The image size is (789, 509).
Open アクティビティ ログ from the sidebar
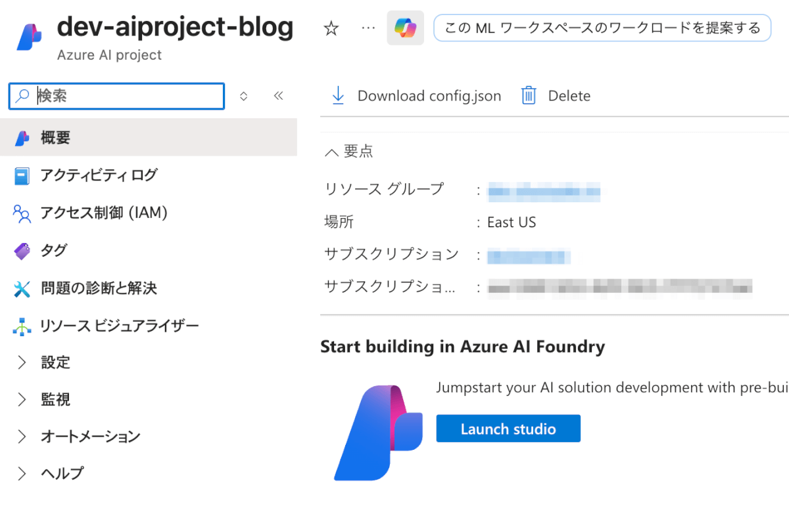(99, 175)
